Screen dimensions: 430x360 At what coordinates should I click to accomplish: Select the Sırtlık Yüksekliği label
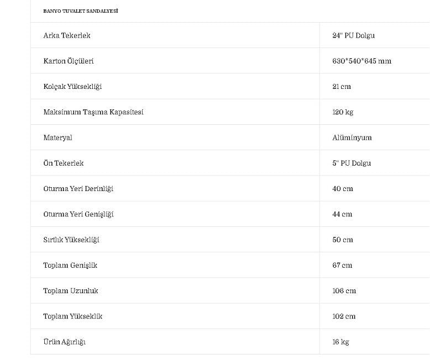pos(71,240)
